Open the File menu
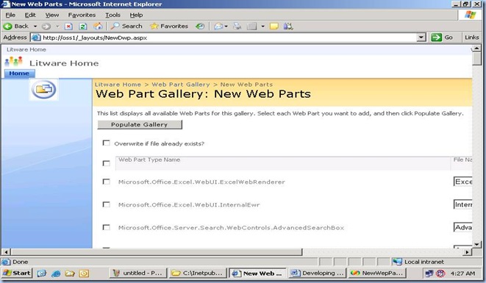This screenshot has width=486, height=283. click(x=10, y=15)
